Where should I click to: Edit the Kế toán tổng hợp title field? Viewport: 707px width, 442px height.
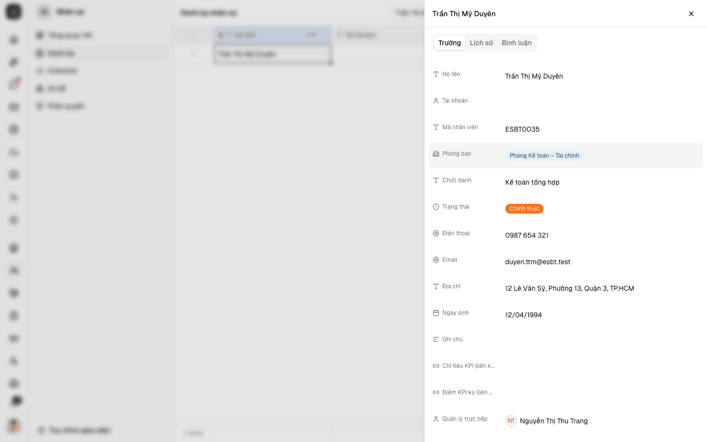coord(602,182)
